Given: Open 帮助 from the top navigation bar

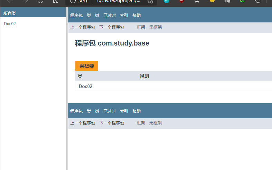Looking at the screenshot, I should click(137, 16).
